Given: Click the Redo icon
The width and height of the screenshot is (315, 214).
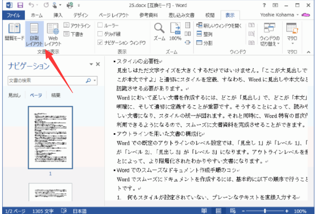Looking at the screenshot, I should tap(46, 5).
